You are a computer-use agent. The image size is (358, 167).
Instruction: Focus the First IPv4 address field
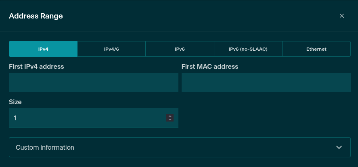[93, 82]
